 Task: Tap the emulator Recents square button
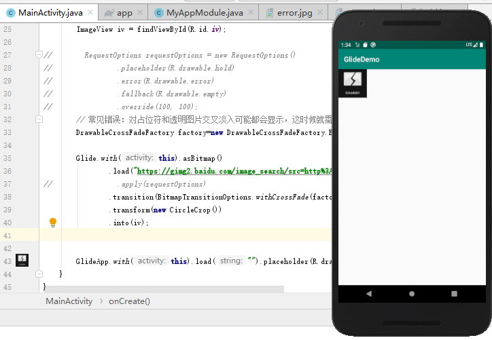coord(454,294)
